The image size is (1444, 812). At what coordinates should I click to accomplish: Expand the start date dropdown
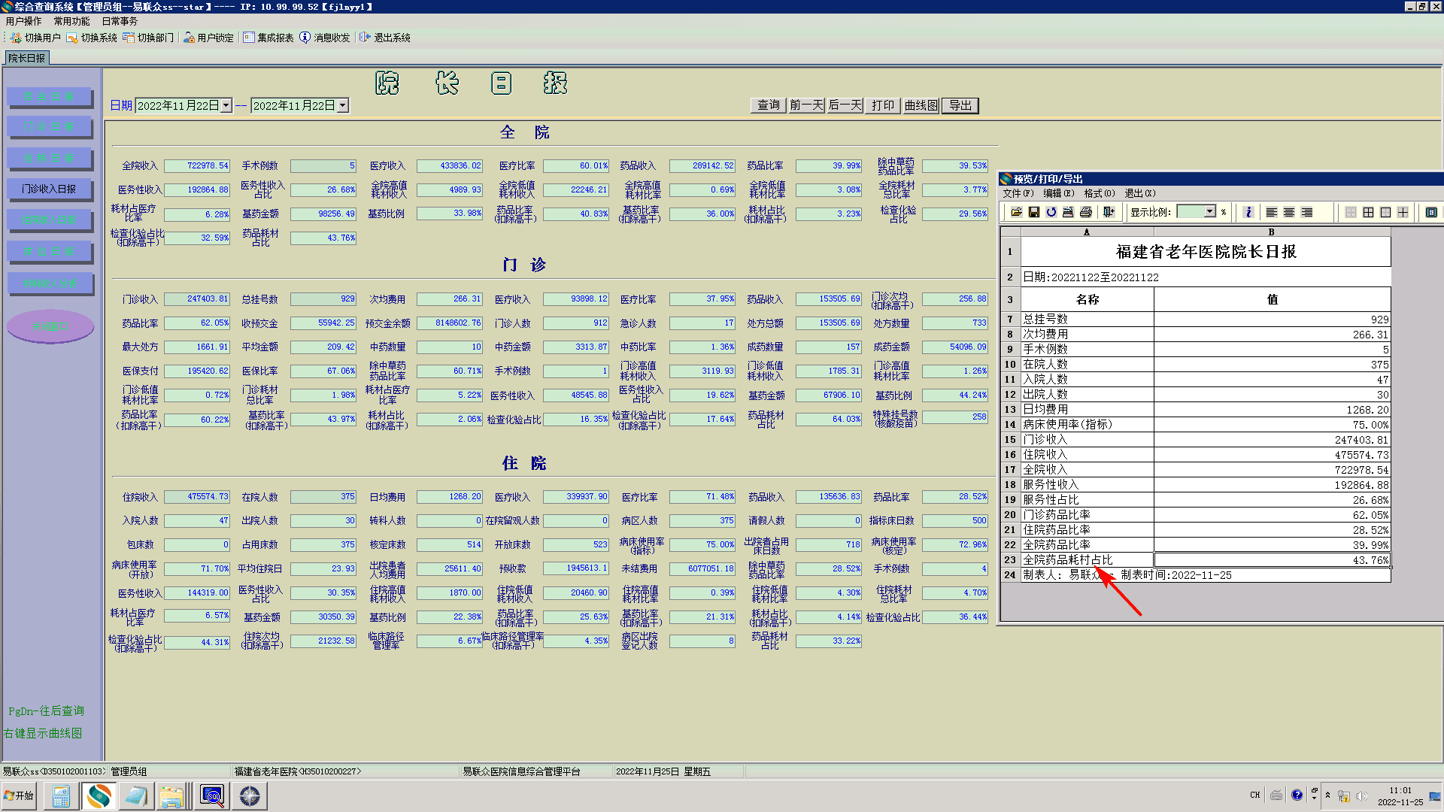pos(226,106)
